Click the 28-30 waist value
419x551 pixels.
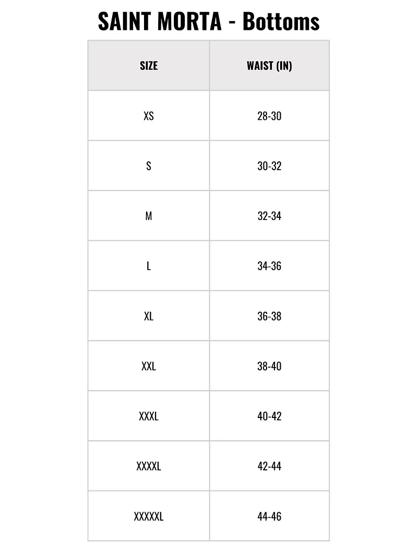click(269, 116)
